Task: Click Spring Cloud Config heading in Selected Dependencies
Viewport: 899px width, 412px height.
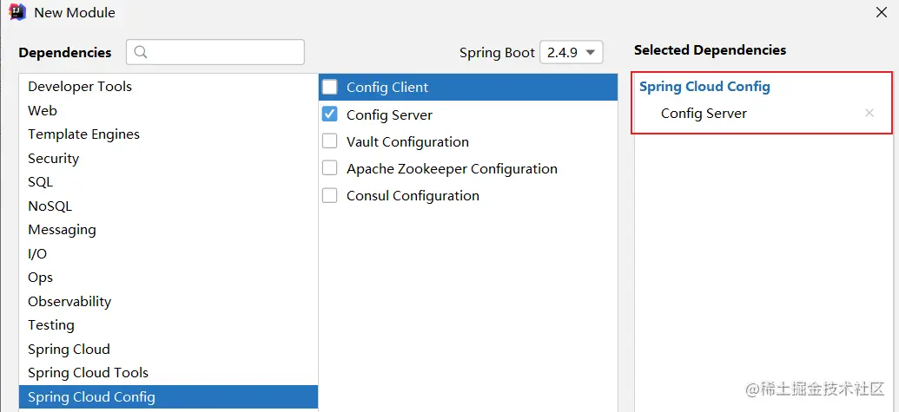Action: tap(704, 87)
